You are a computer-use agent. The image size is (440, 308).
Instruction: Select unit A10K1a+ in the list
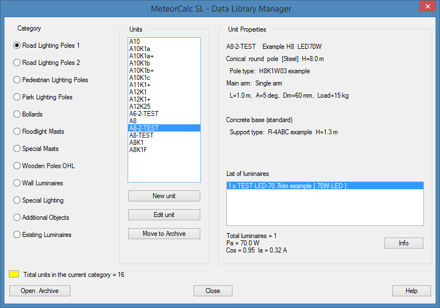pyautogui.click(x=164, y=56)
